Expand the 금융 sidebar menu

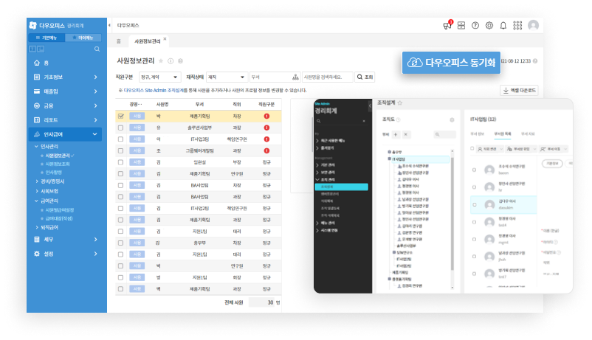coord(65,105)
